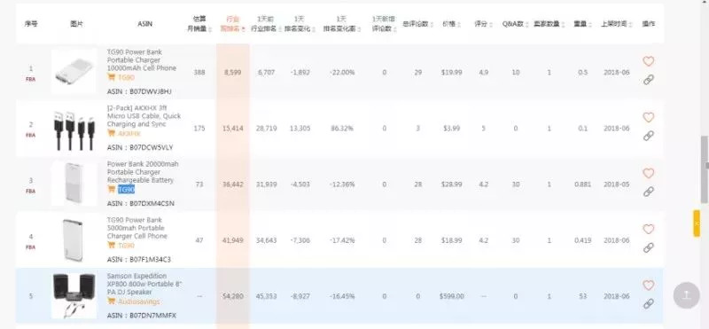Click rank change rate -22.00%
Image resolution: width=709 pixels, height=329 pixels.
point(342,73)
